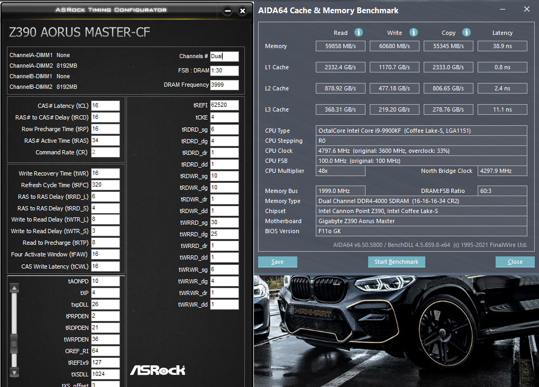Click Memory Read value 59858 MB/s
This screenshot has height=387, width=539.
[341, 46]
